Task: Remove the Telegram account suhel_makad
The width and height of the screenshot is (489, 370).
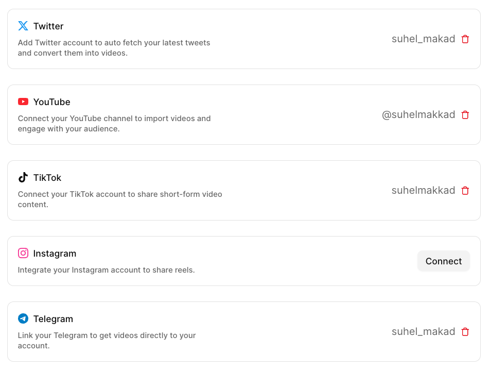Action: (465, 331)
